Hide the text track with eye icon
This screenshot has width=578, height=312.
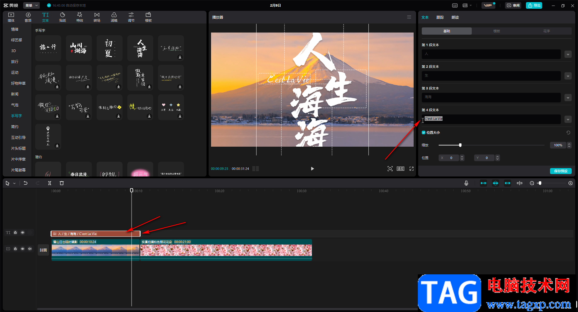point(23,232)
